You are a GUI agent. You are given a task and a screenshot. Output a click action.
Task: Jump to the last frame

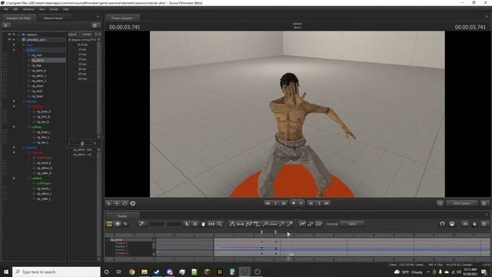point(327,203)
